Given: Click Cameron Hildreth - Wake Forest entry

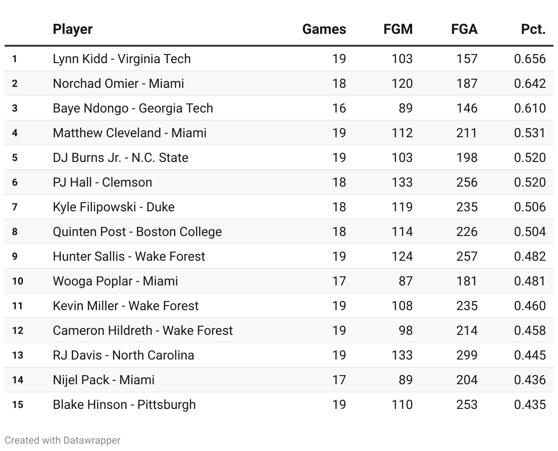Looking at the screenshot, I should coord(143,330).
